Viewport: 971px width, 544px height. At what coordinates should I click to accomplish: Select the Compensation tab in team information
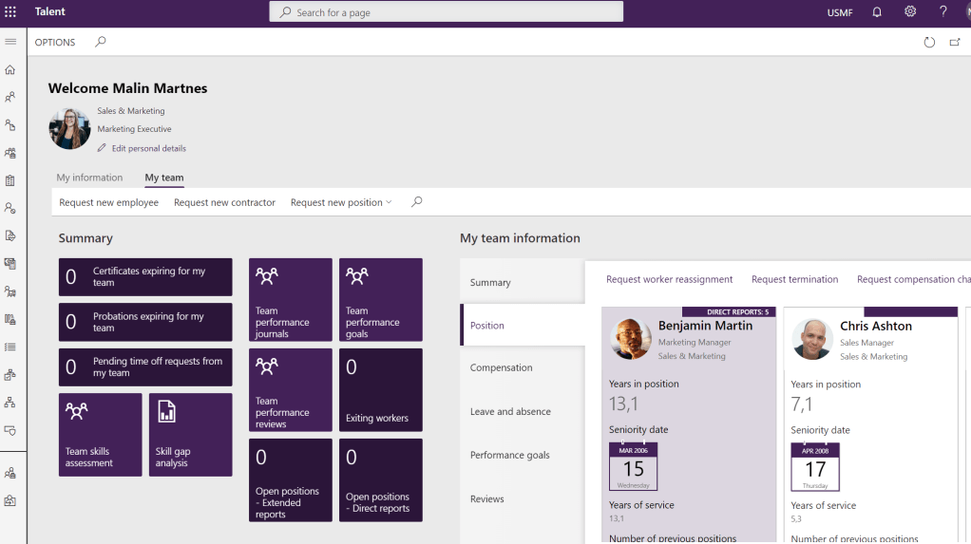tap(501, 367)
